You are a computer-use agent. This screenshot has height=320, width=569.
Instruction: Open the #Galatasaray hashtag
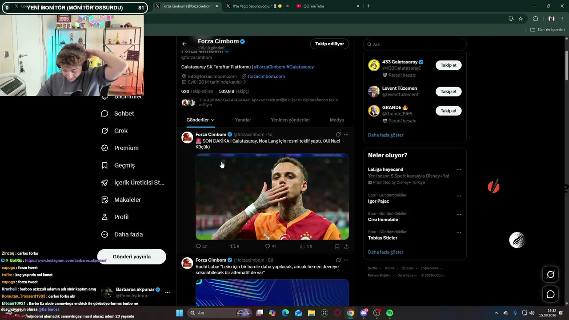pos(300,67)
